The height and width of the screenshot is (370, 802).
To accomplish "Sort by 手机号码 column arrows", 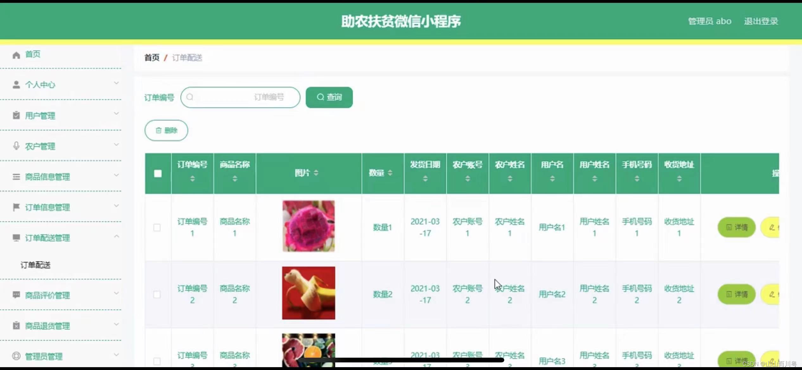I will point(637,179).
